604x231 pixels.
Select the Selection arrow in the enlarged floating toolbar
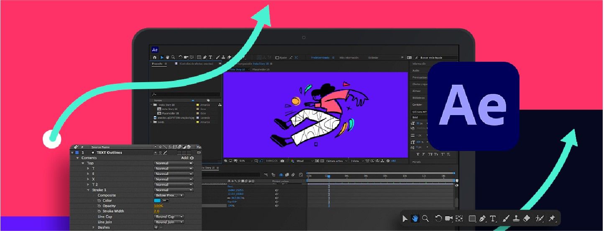(x=405, y=218)
